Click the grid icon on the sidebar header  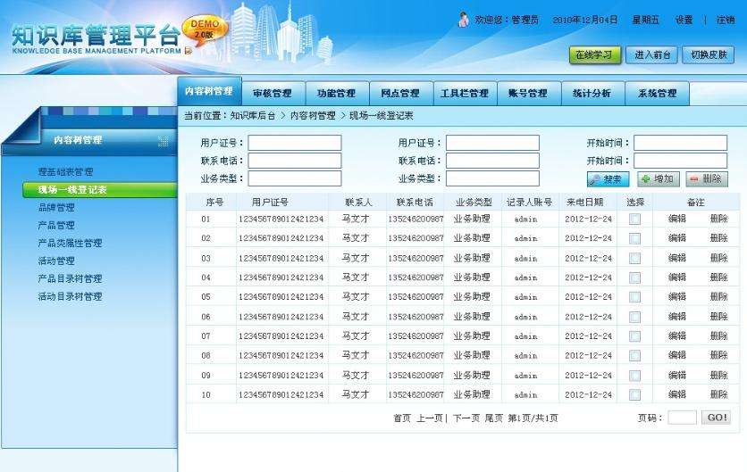[163, 141]
